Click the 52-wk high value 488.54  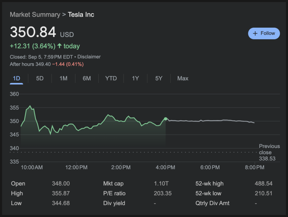[x=264, y=183]
